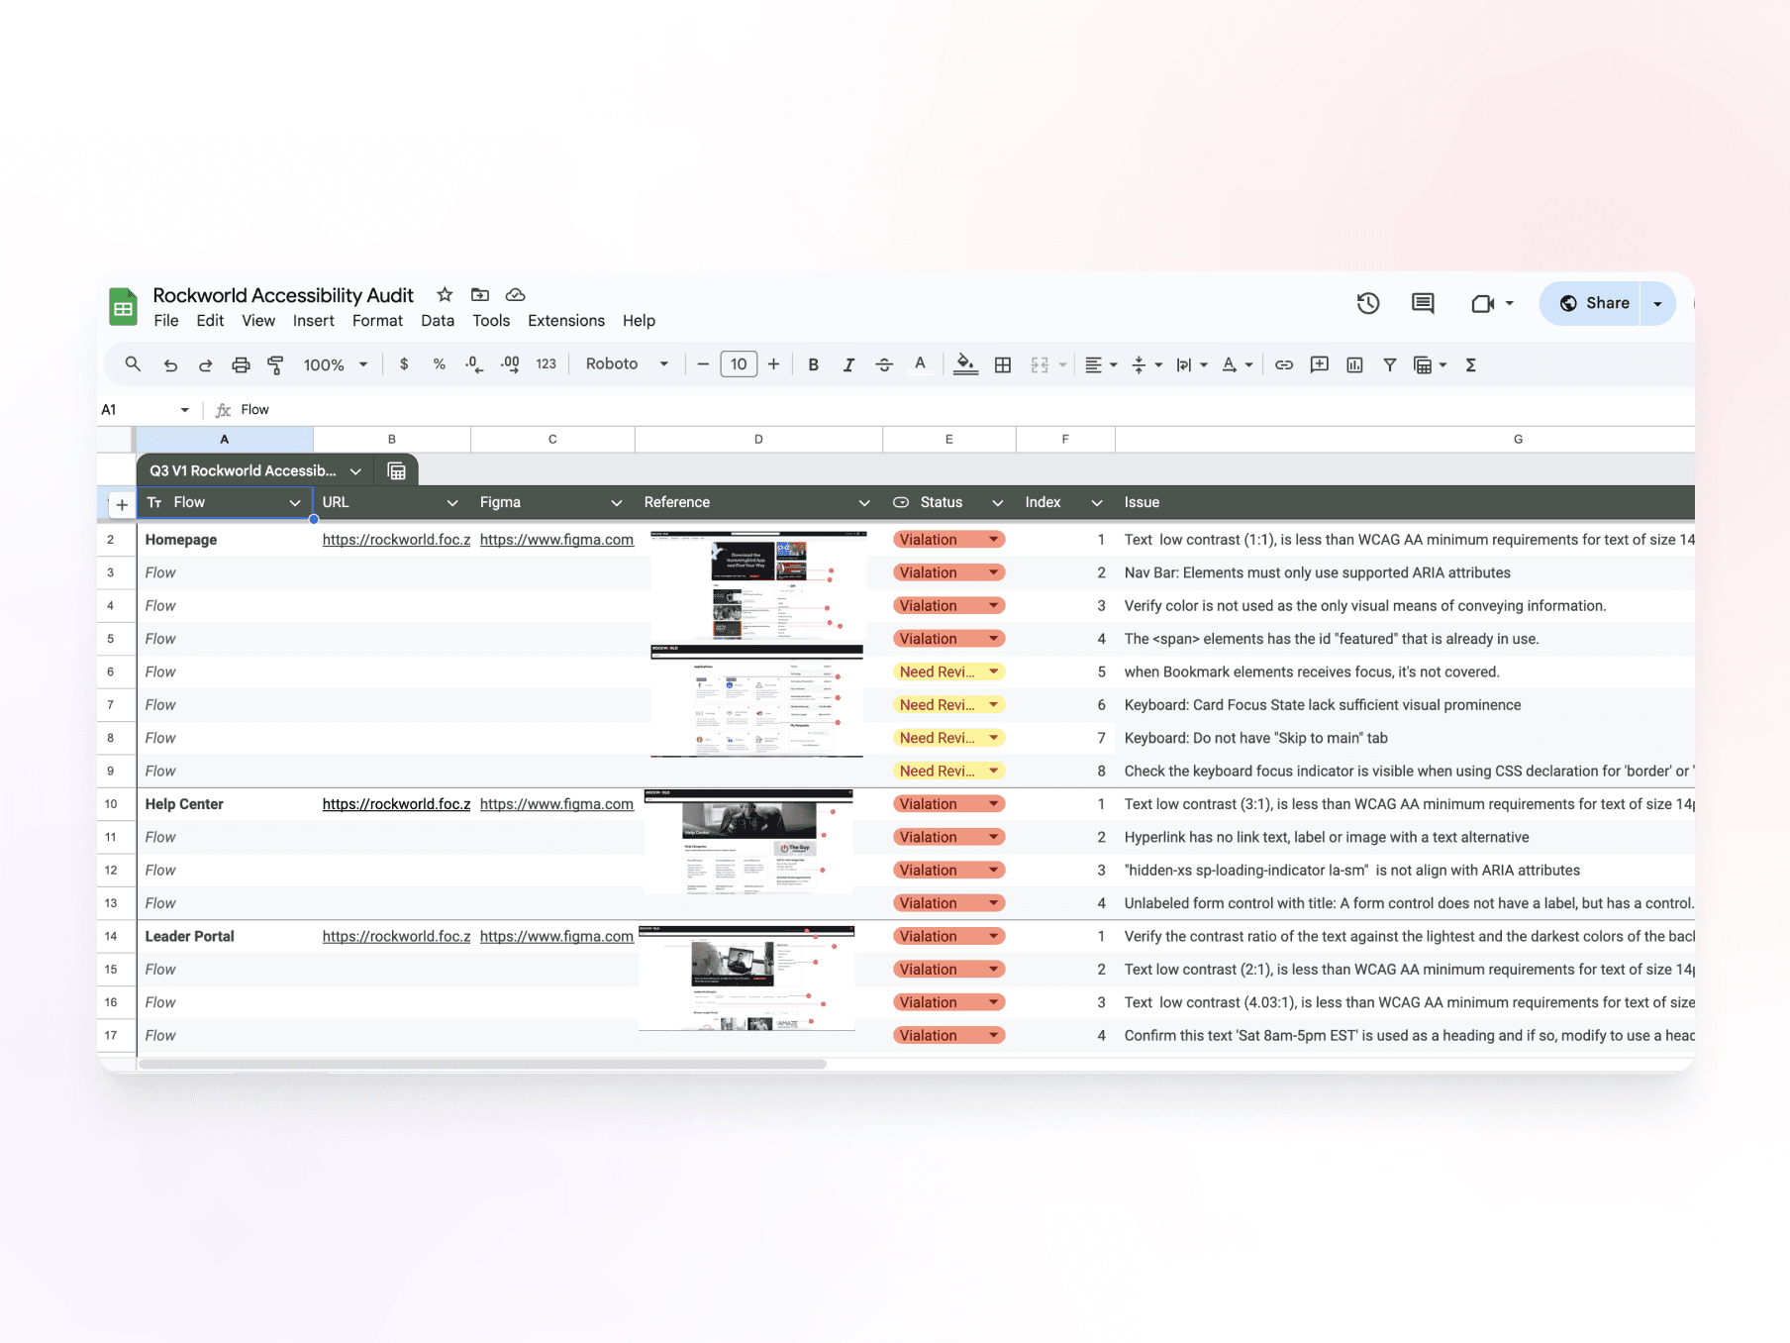Open the comments panel

[x=1423, y=303]
